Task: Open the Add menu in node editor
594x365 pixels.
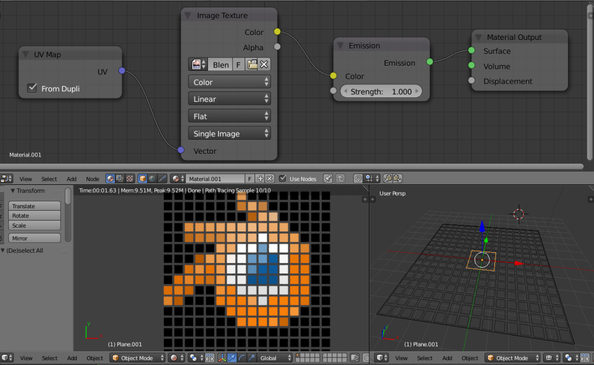Action: (72, 179)
